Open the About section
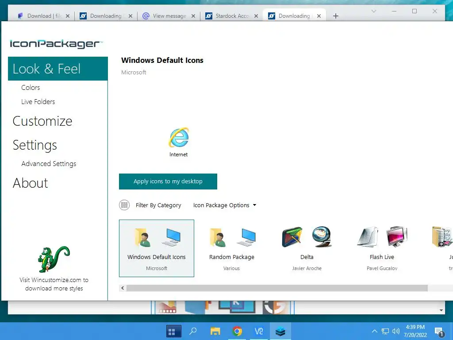The width and height of the screenshot is (453, 340). point(31,183)
